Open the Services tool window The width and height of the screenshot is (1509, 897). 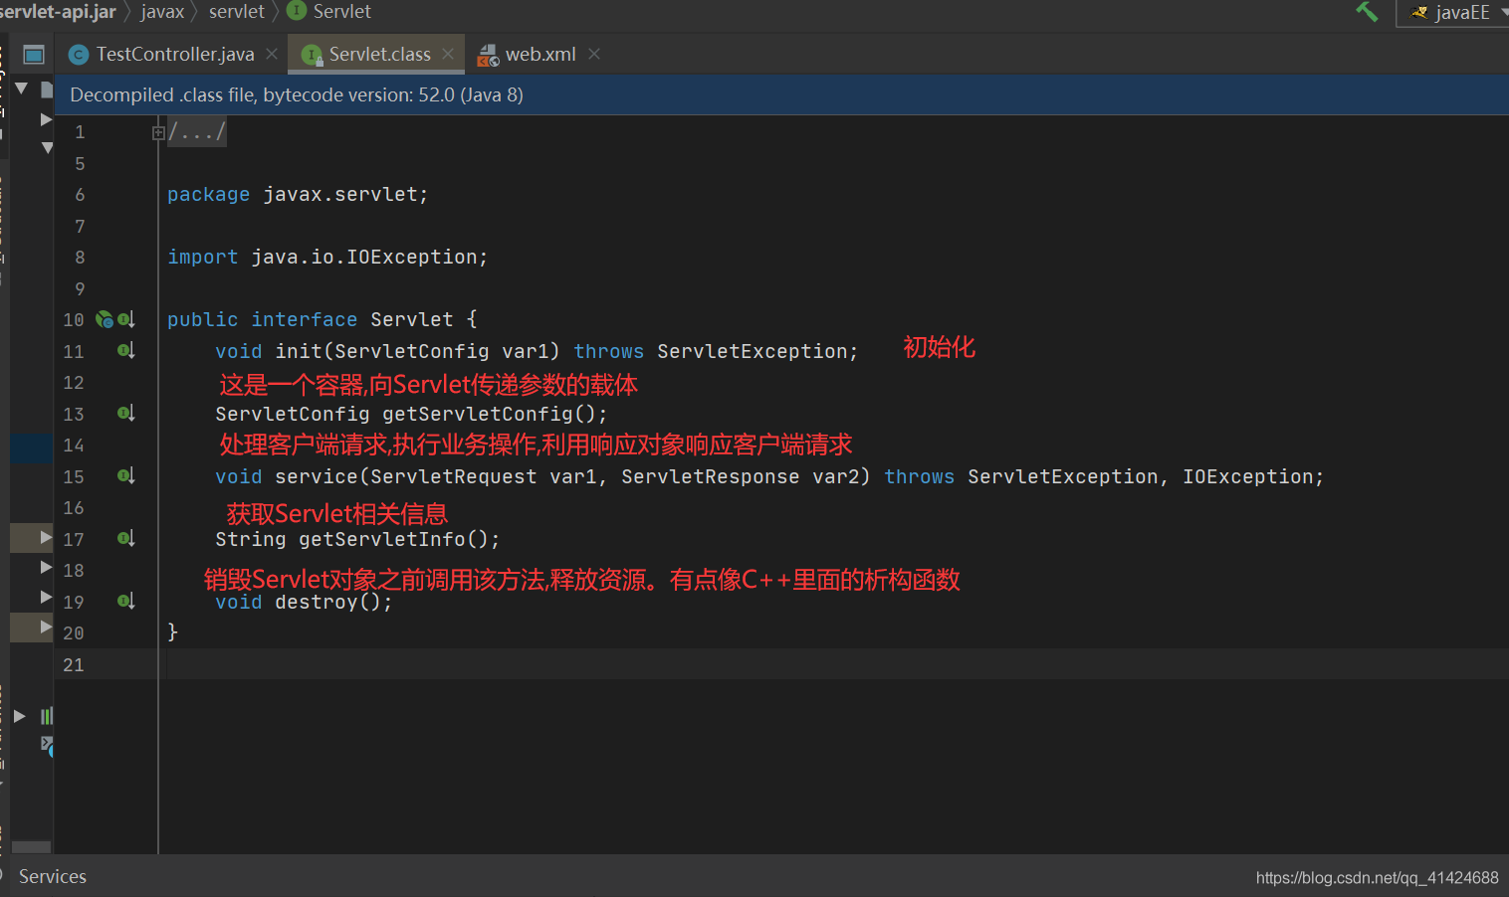(52, 876)
